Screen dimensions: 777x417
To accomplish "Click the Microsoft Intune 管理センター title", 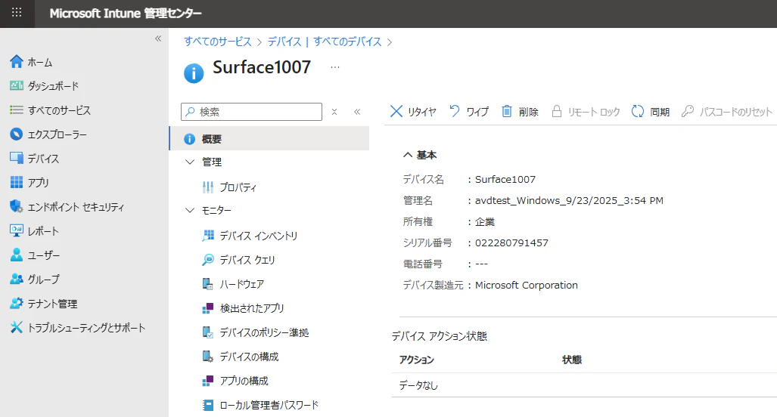I will tap(126, 14).
